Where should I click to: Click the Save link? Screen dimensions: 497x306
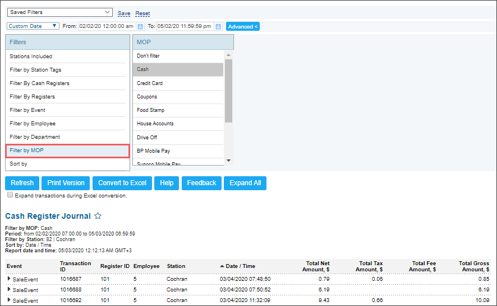tap(124, 13)
